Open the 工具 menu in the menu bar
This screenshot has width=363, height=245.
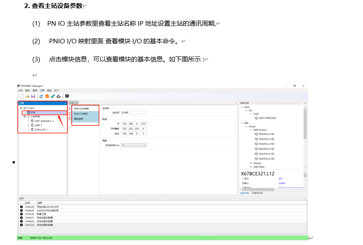[x=42, y=90]
